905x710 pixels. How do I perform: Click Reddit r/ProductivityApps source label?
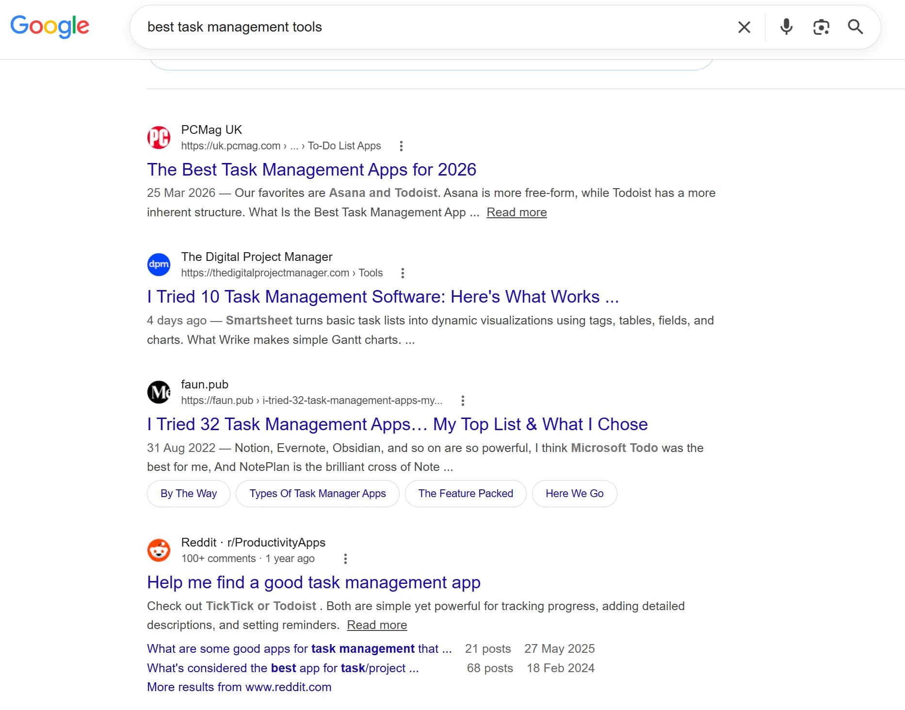coord(253,543)
